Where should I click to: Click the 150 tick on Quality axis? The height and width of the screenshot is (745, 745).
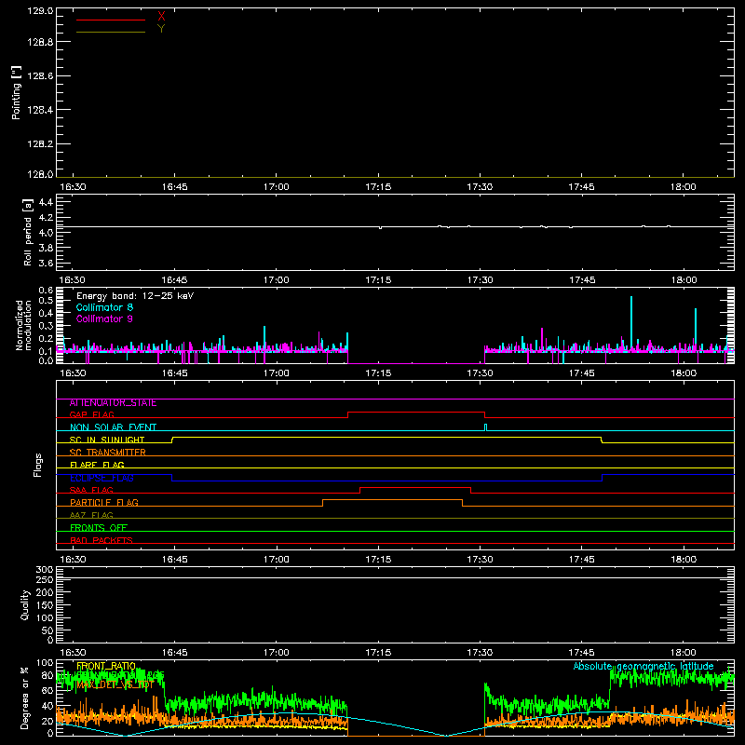44,605
